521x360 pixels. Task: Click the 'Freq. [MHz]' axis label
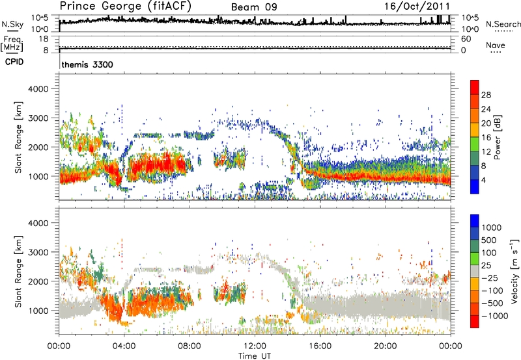point(12,44)
